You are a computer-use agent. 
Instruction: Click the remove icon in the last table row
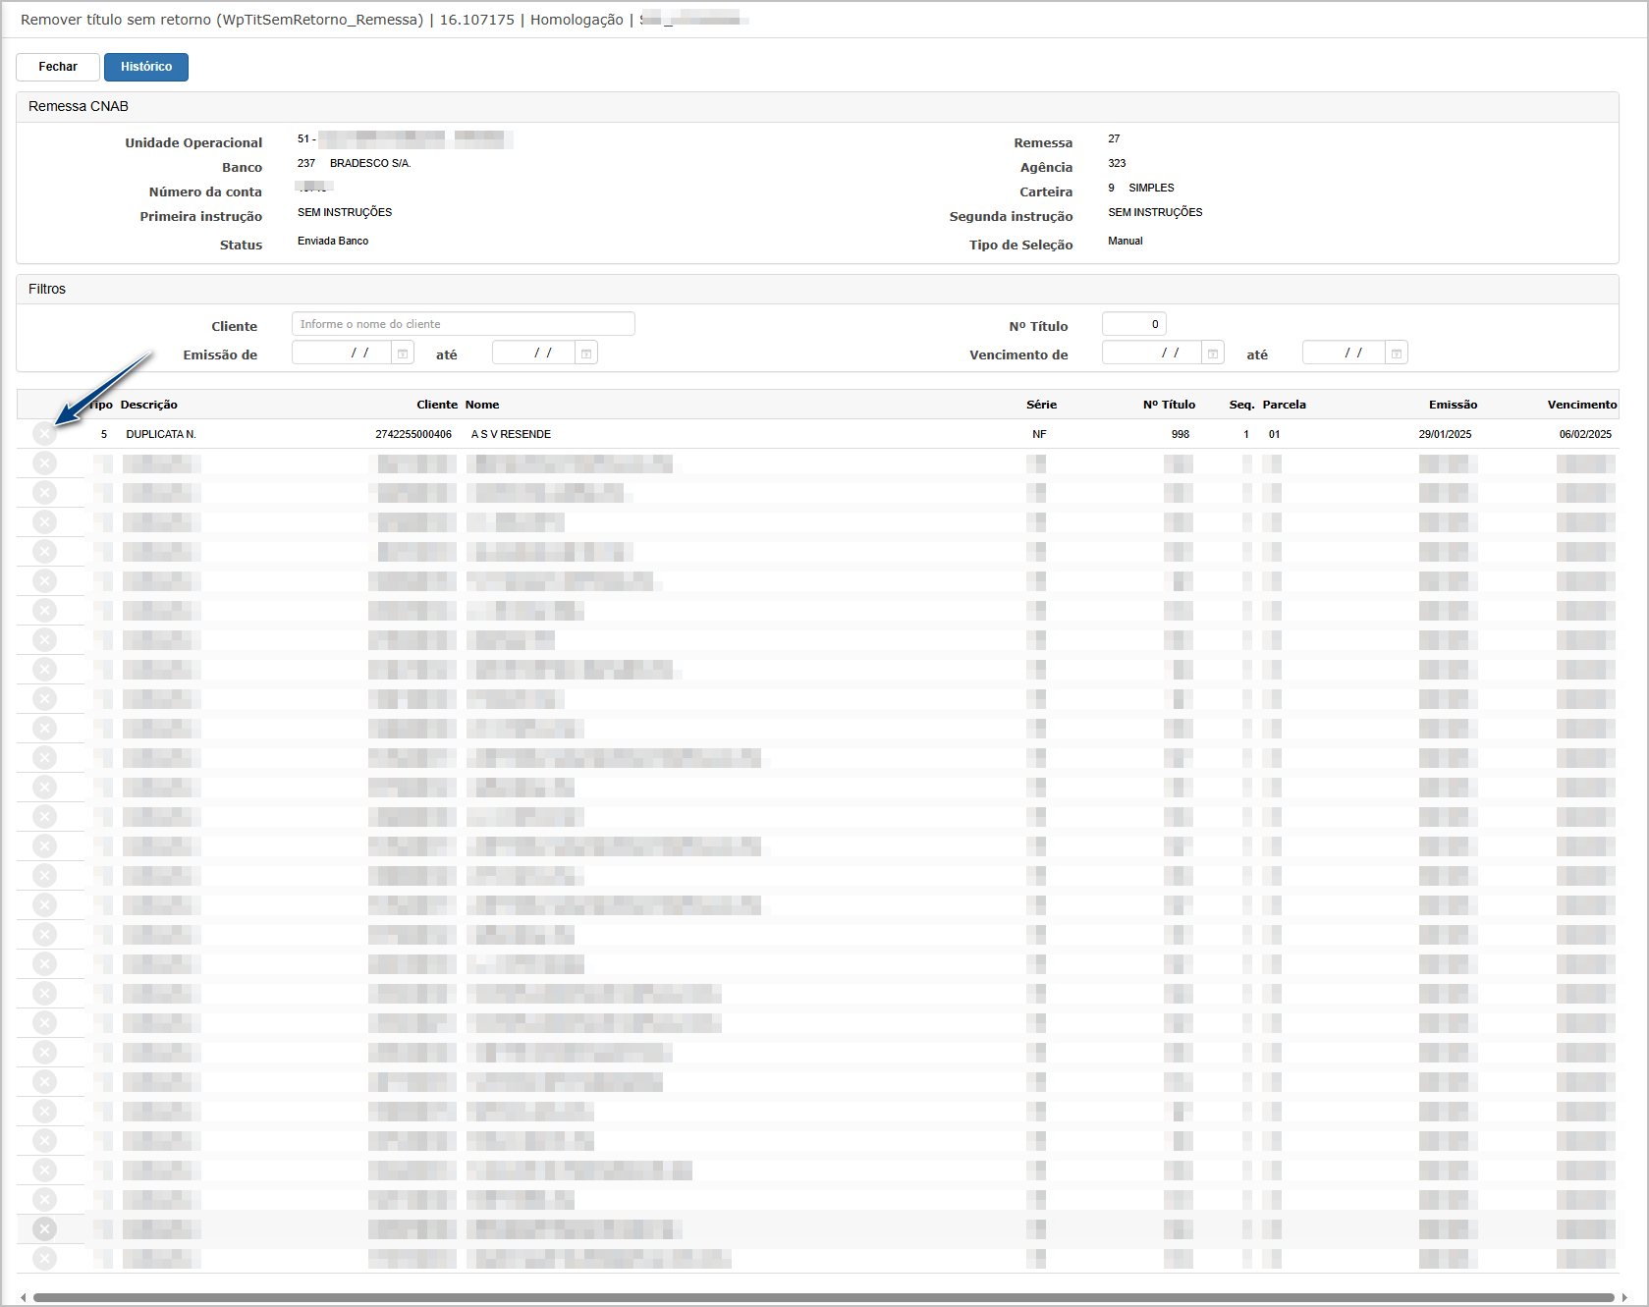(x=44, y=1258)
